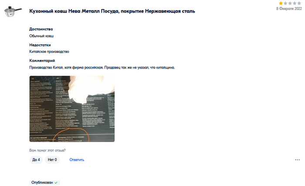Open the attached review photo

(x=72, y=109)
